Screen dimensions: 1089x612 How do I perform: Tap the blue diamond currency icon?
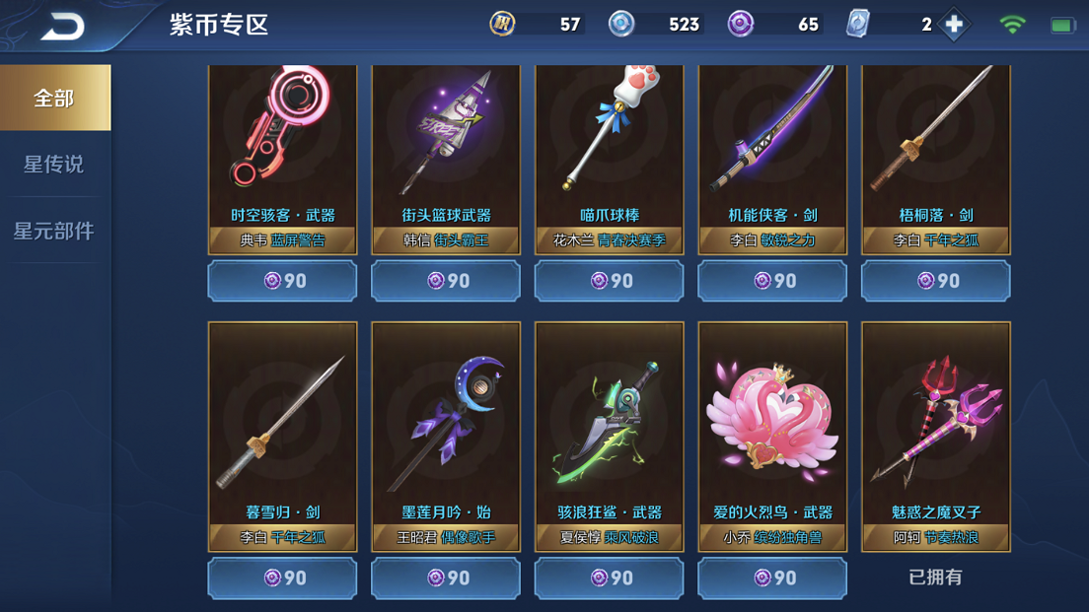pos(620,25)
